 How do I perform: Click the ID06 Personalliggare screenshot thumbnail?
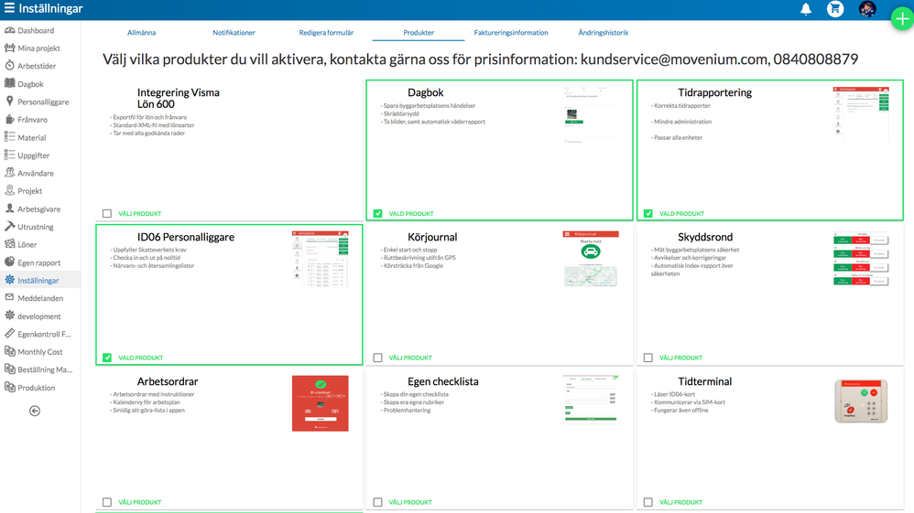coord(320,259)
